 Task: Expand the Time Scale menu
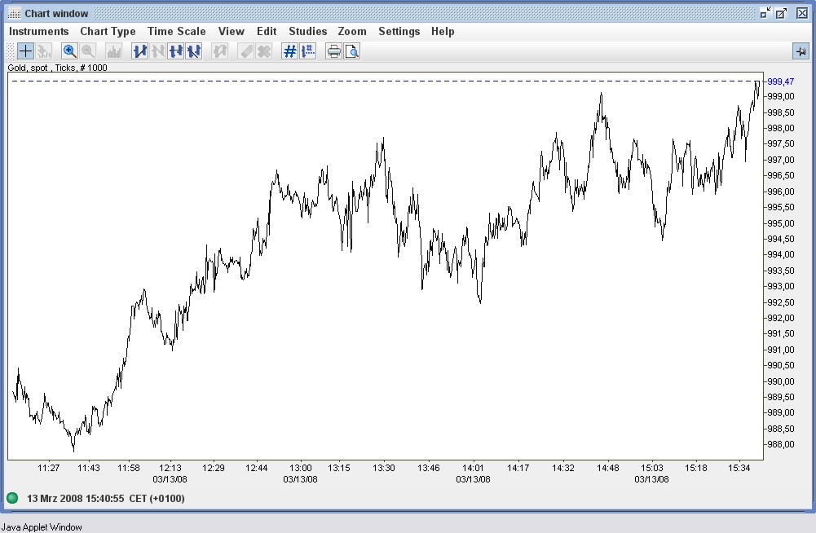[x=176, y=31]
